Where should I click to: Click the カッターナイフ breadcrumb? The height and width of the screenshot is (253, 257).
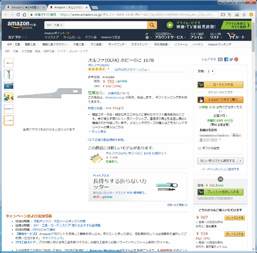click(x=78, y=51)
